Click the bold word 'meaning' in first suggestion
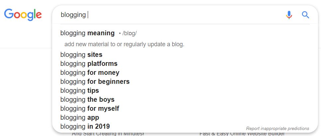This screenshot has height=136, width=321. [101, 33]
